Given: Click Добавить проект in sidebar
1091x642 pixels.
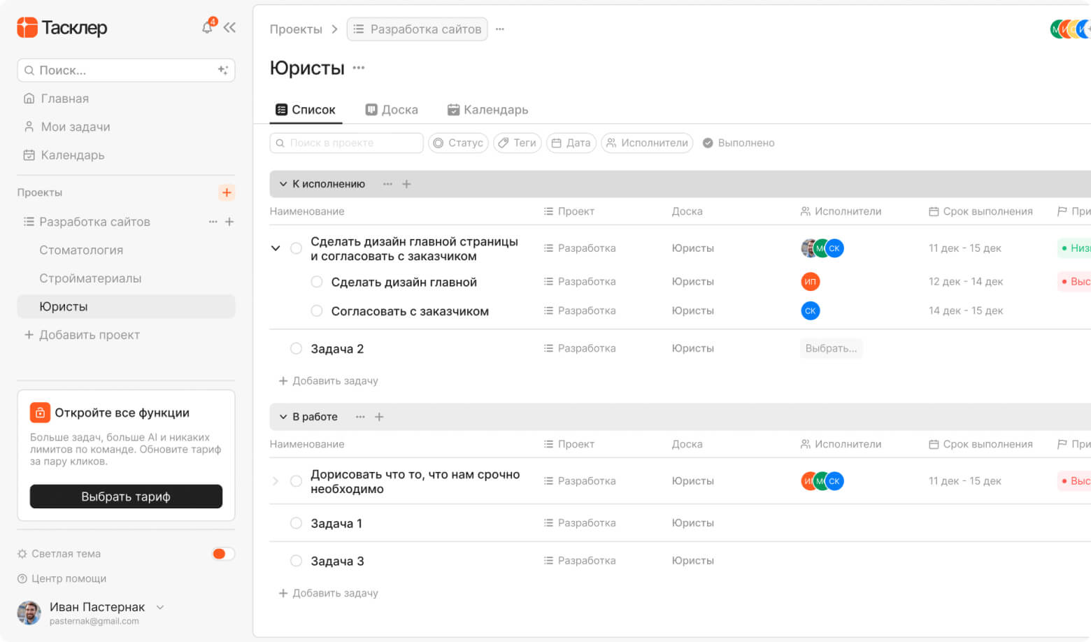Looking at the screenshot, I should (82, 335).
